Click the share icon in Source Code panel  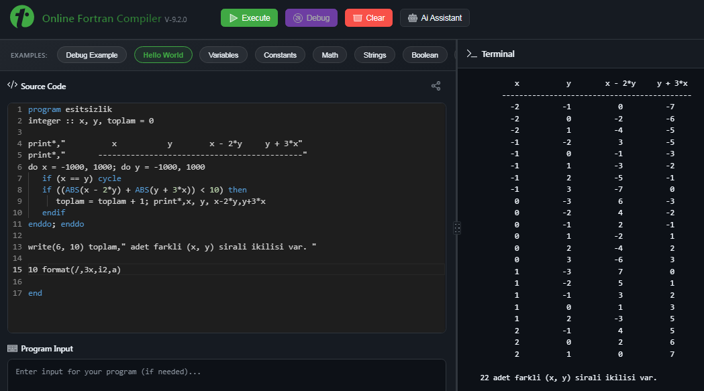[x=436, y=86]
